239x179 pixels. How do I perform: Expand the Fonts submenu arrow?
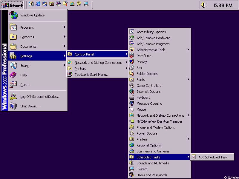coord(189,79)
